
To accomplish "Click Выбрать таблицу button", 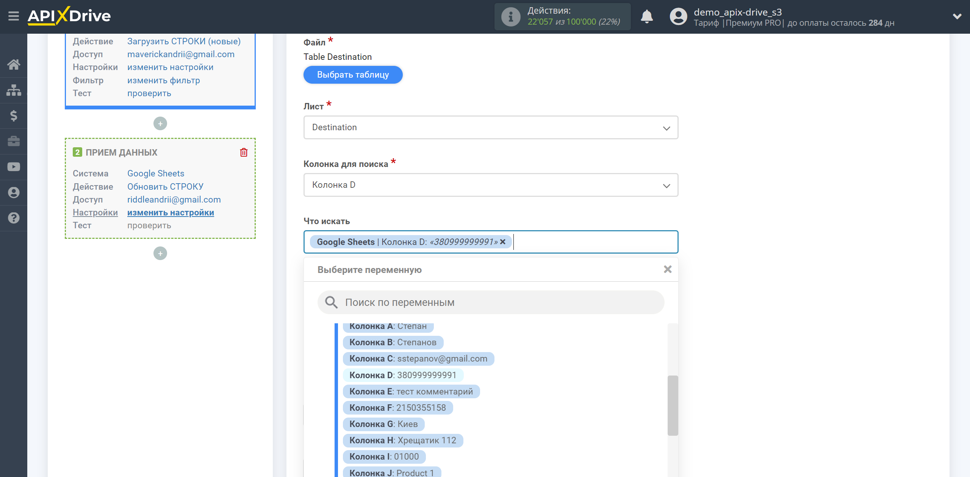I will 353,75.
